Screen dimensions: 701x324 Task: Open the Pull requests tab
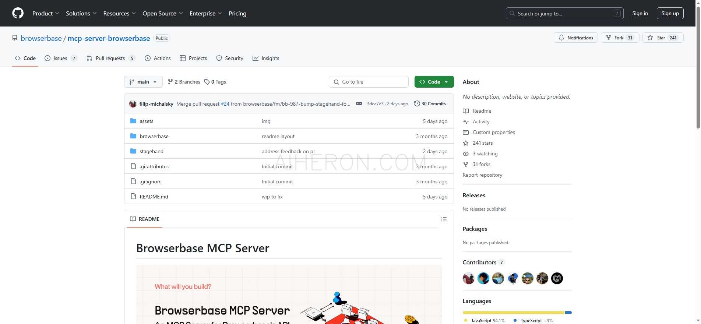pyautogui.click(x=110, y=58)
